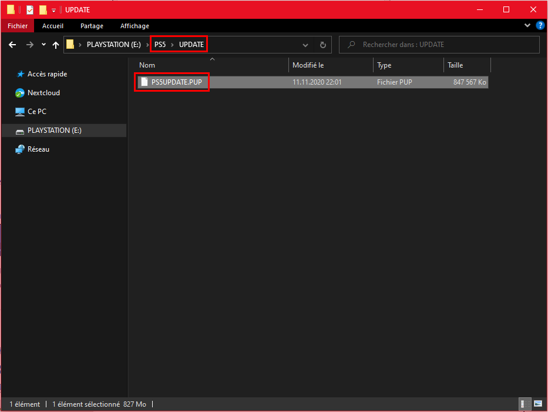Click the New folder icon in title bar
This screenshot has height=412, width=548.
43,10
